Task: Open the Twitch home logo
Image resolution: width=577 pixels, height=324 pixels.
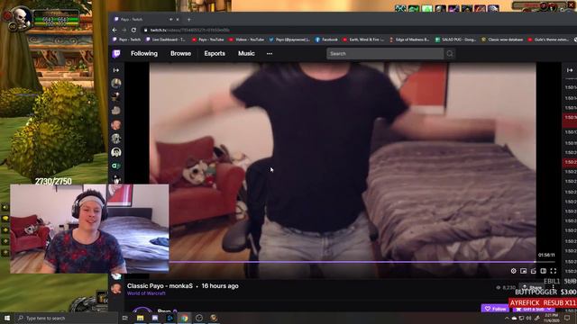Action: 116,54
